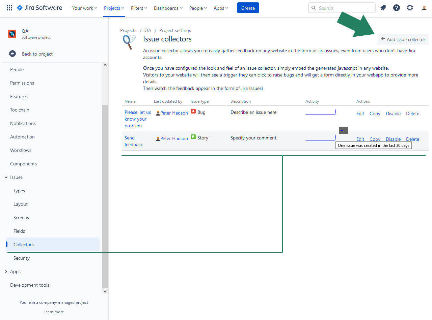
Task: Click the sidebar scrollbar down arrow
Action: 105,291
